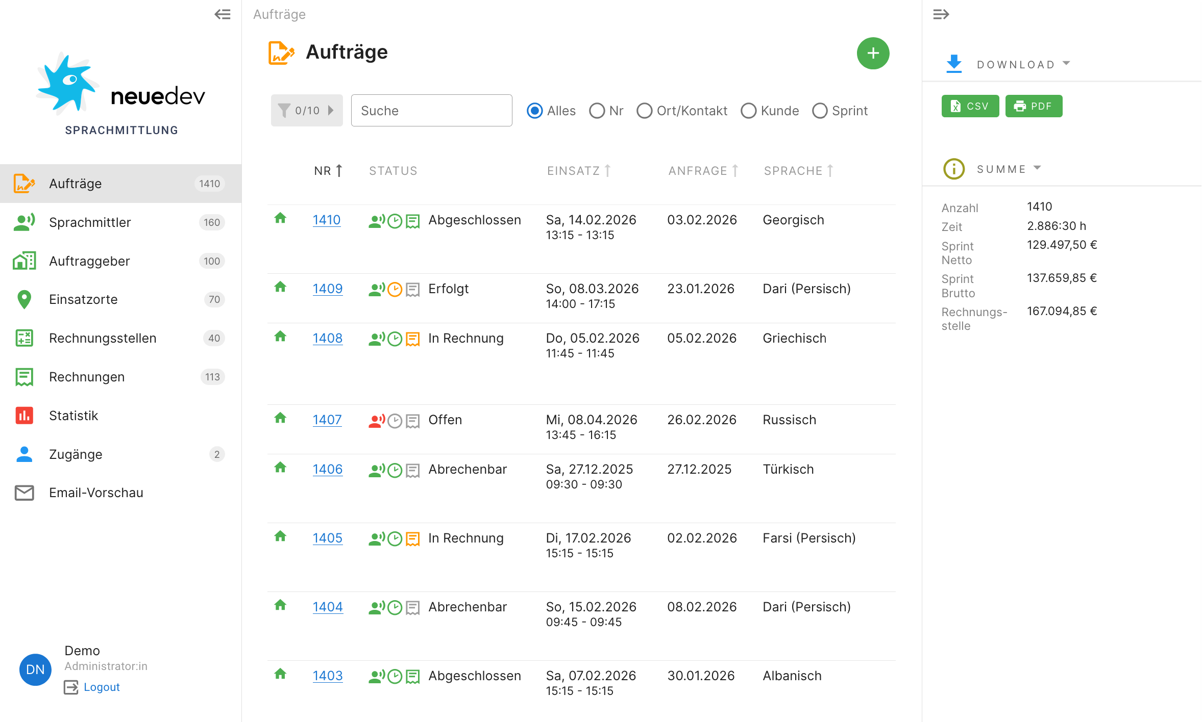Image resolution: width=1202 pixels, height=722 pixels.
Task: Select the Kunde radio button
Action: tap(748, 111)
